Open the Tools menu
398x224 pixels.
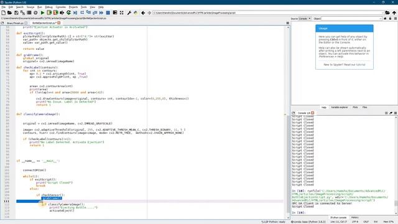84,7
